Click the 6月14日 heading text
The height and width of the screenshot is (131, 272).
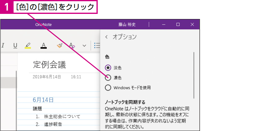click(x=43, y=100)
